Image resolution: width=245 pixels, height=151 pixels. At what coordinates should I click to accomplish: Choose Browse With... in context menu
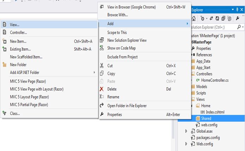(145, 15)
